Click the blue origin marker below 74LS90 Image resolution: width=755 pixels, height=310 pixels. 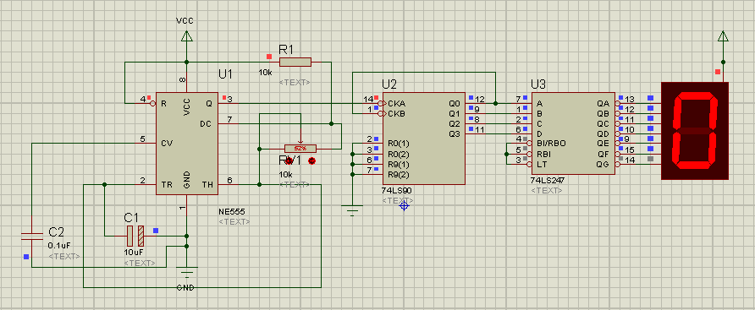tap(404, 206)
